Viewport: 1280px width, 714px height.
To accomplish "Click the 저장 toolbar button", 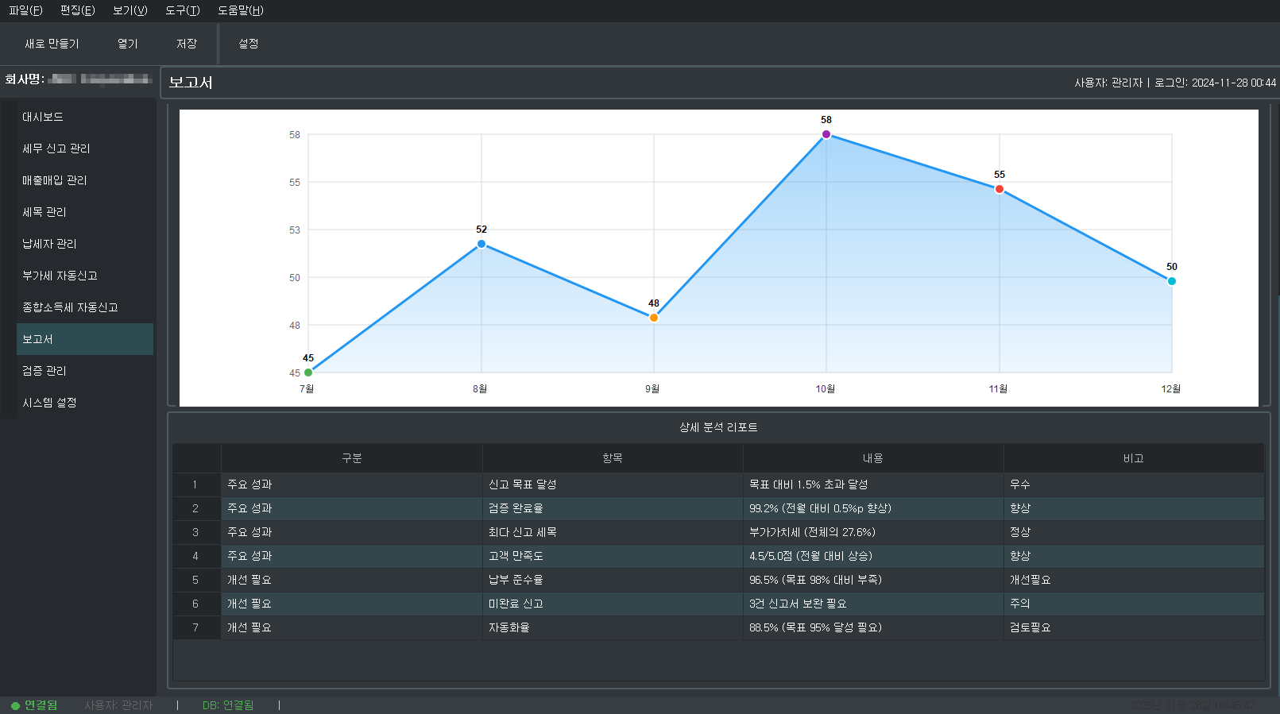I will (187, 44).
